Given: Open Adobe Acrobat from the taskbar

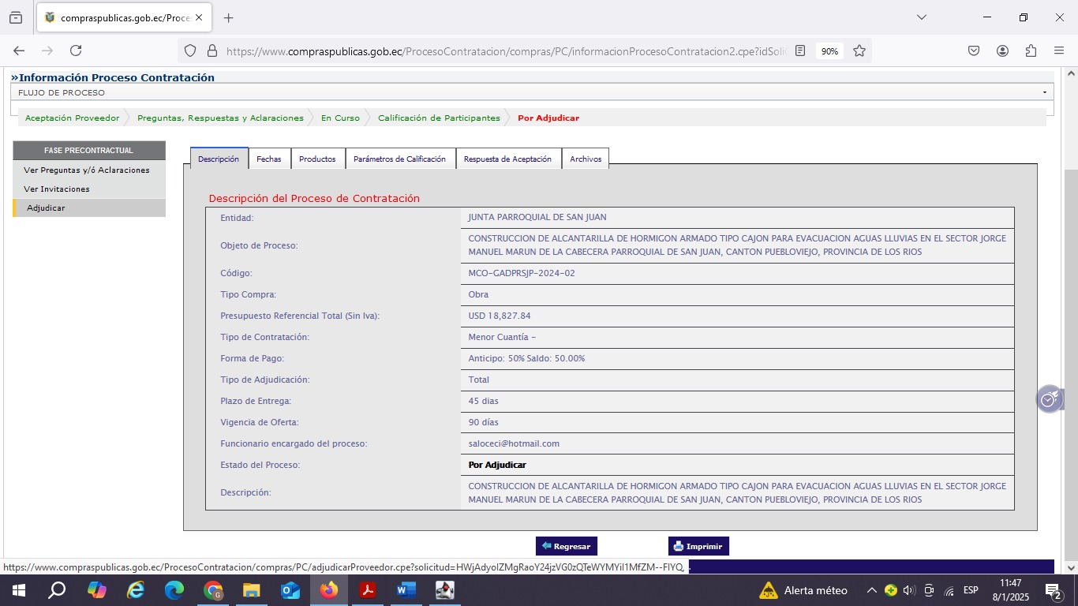Looking at the screenshot, I should (x=367, y=590).
